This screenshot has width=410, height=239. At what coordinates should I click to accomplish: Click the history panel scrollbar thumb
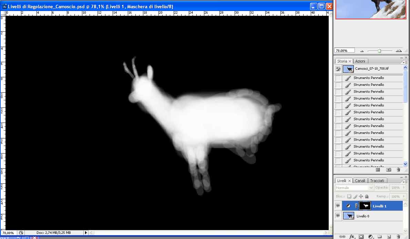pyautogui.click(x=405, y=86)
